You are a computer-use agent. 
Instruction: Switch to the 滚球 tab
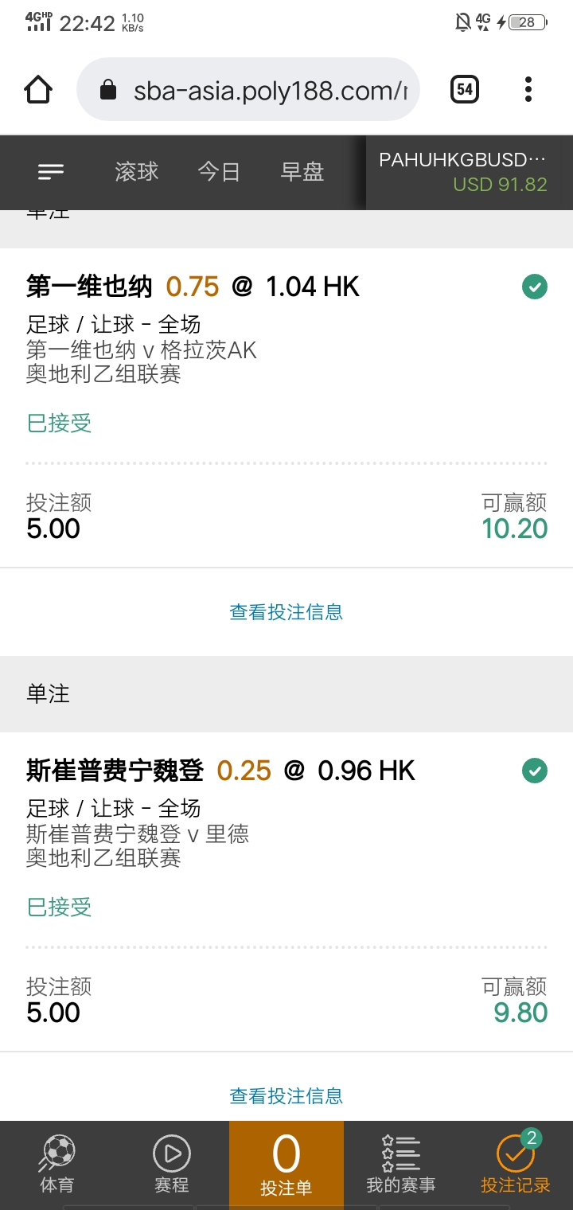[x=137, y=172]
